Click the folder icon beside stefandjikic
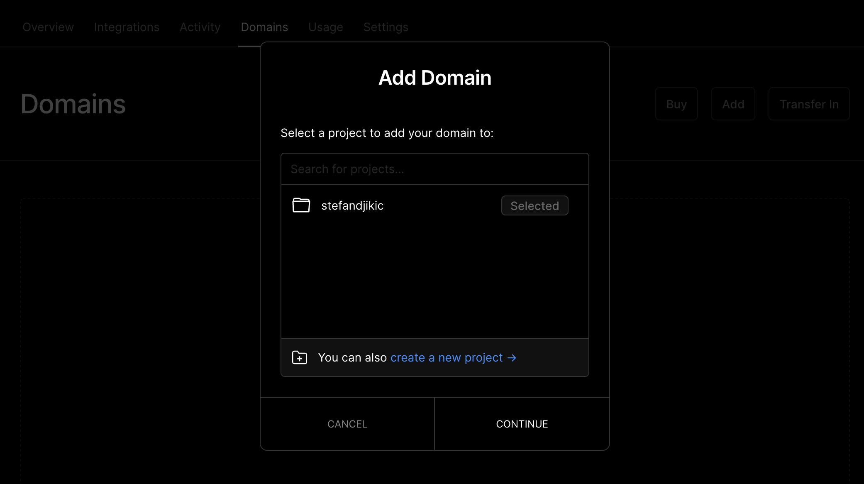The height and width of the screenshot is (484, 864). pos(301,205)
